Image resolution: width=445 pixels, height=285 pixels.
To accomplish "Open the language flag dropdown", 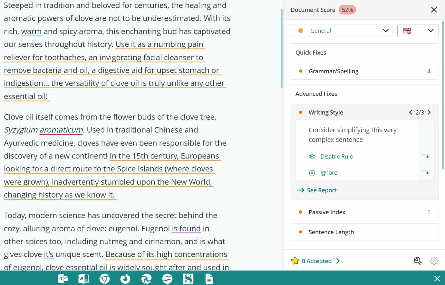I will click(418, 31).
